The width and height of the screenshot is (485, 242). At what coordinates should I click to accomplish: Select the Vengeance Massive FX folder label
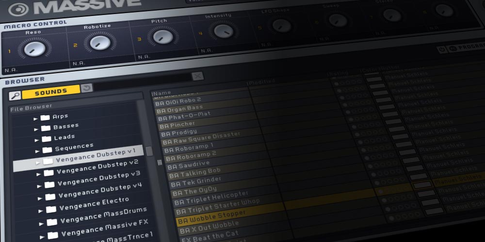[x=105, y=228]
